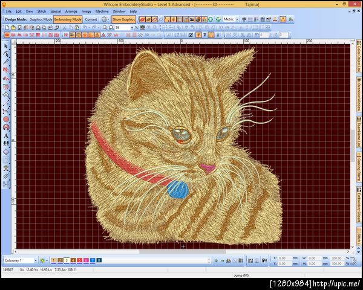
Task: Expand the globe icon dropdown arrow
Action: coord(108,19)
